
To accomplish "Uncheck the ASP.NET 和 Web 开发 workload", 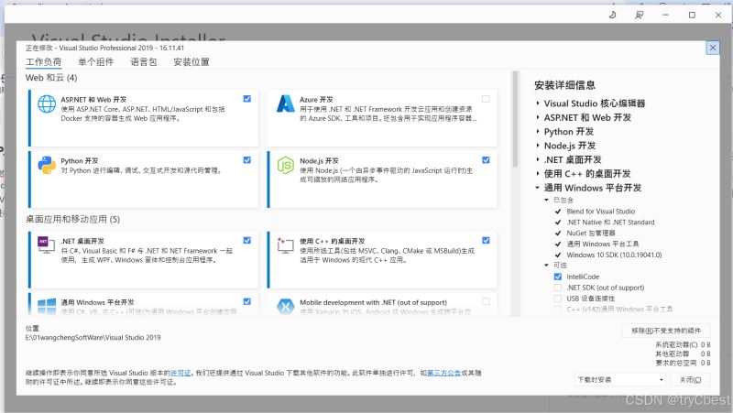I will (x=246, y=99).
